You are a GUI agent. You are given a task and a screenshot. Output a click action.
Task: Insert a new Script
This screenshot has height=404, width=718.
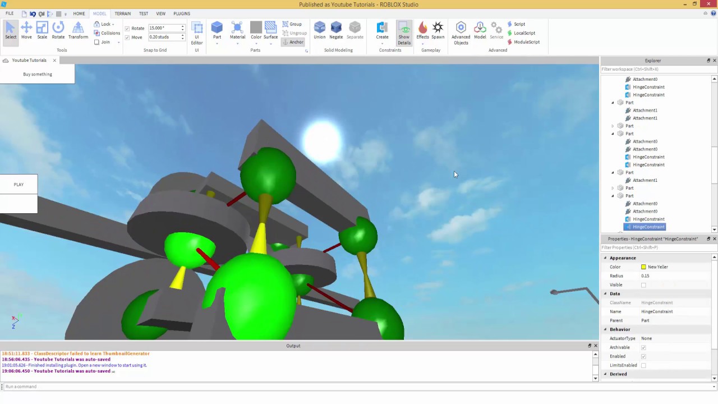tap(516, 24)
